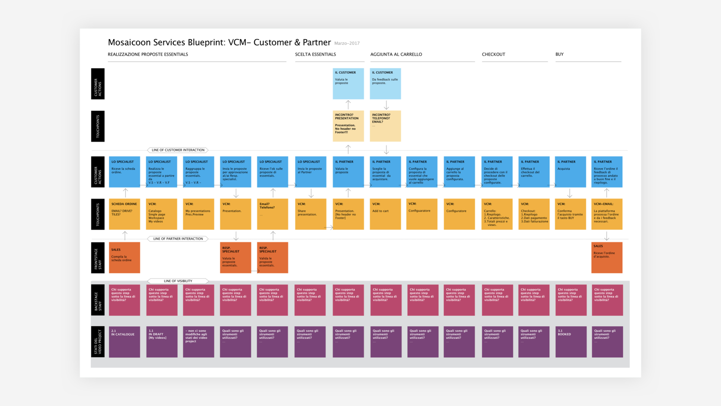Viewport: 721px width, 406px height.
Task: Select IL PARTNER 'Configura la proposta' card
Action: 422,172
